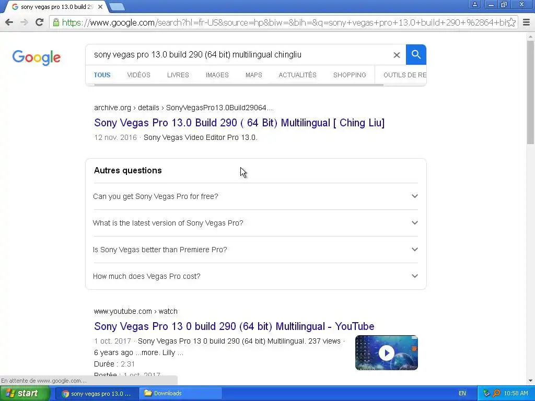535x401 pixels.
Task: Open the archive.org Sony Vegas Pro 13.0 result
Action: point(239,123)
